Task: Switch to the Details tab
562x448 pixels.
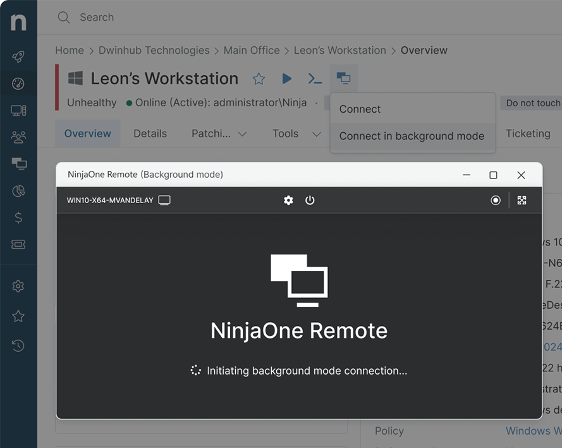Action: [150, 134]
